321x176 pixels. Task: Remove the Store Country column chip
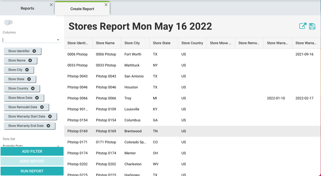coord(33,88)
